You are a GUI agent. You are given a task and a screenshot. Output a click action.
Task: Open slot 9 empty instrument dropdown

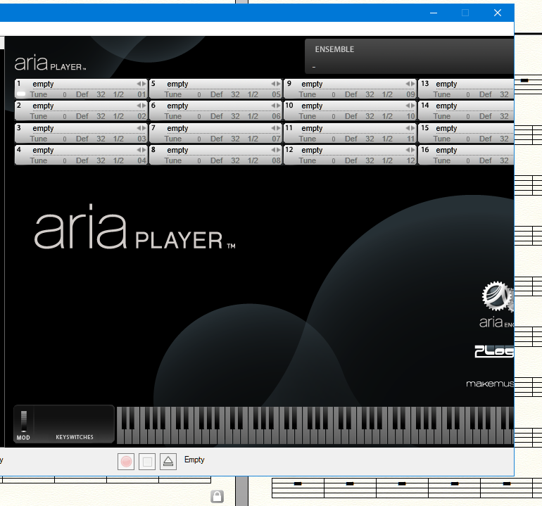[x=313, y=84]
